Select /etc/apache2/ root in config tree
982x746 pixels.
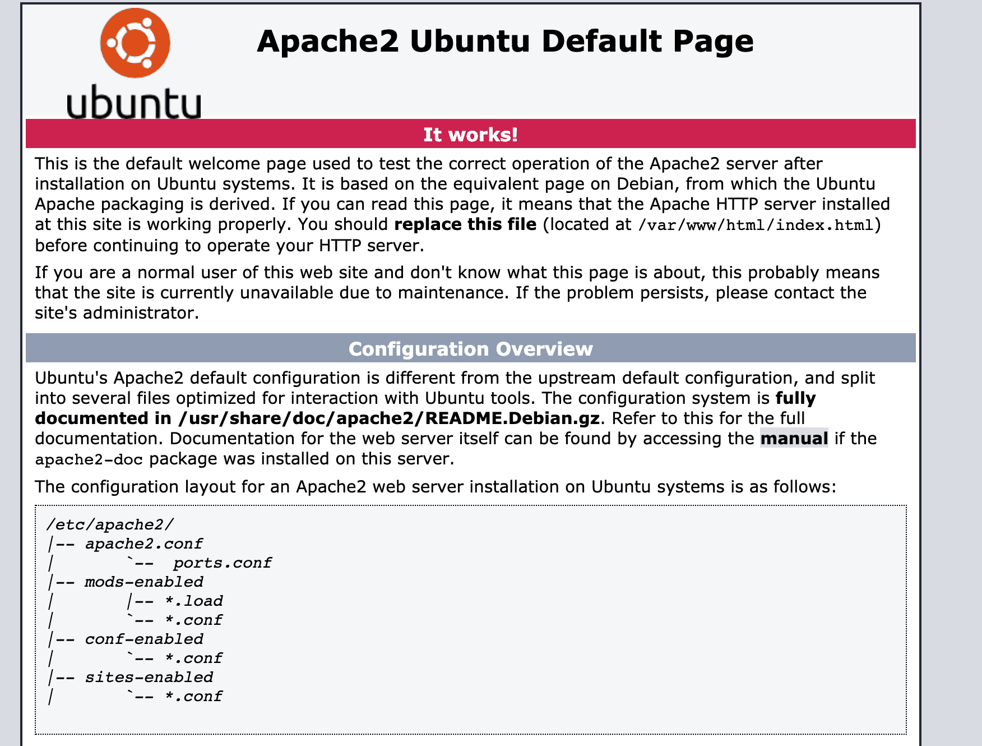click(110, 524)
